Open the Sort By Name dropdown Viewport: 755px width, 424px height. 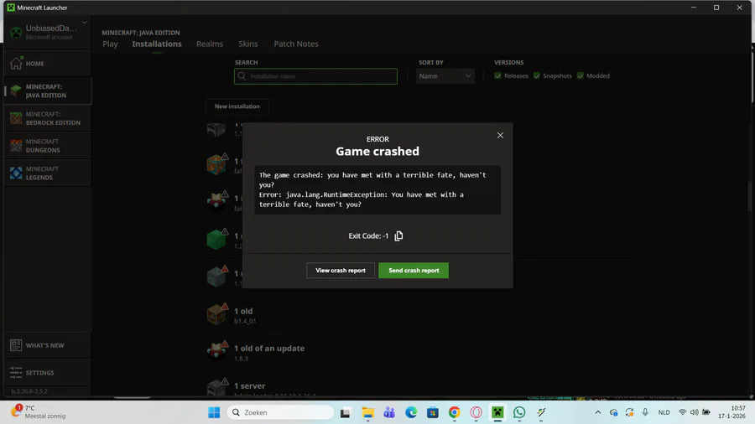tap(445, 76)
